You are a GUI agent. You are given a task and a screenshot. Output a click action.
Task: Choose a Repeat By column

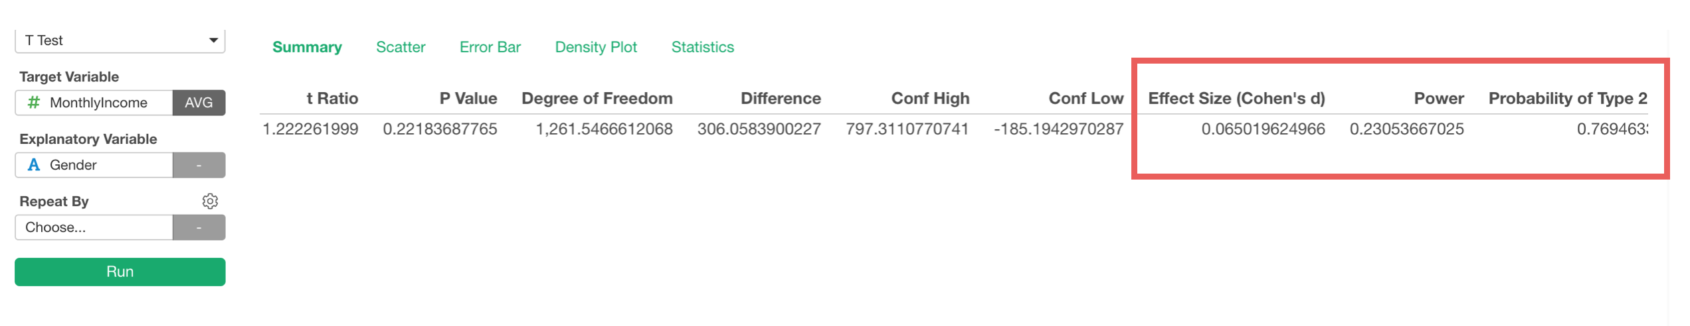[93, 227]
